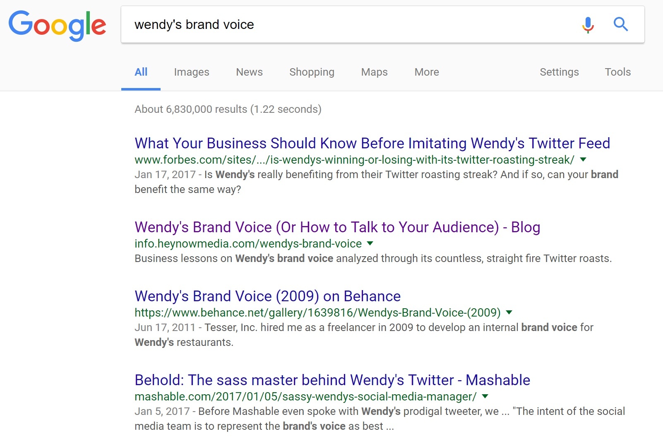Screen dimensions: 663x443
Task: Expand the Behance result URL dropdown arrow
Action: click(x=509, y=312)
